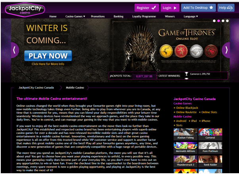Select the first carousel dot

(x=214, y=21)
